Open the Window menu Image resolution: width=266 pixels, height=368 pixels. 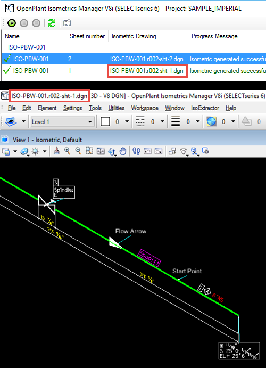[x=174, y=108]
